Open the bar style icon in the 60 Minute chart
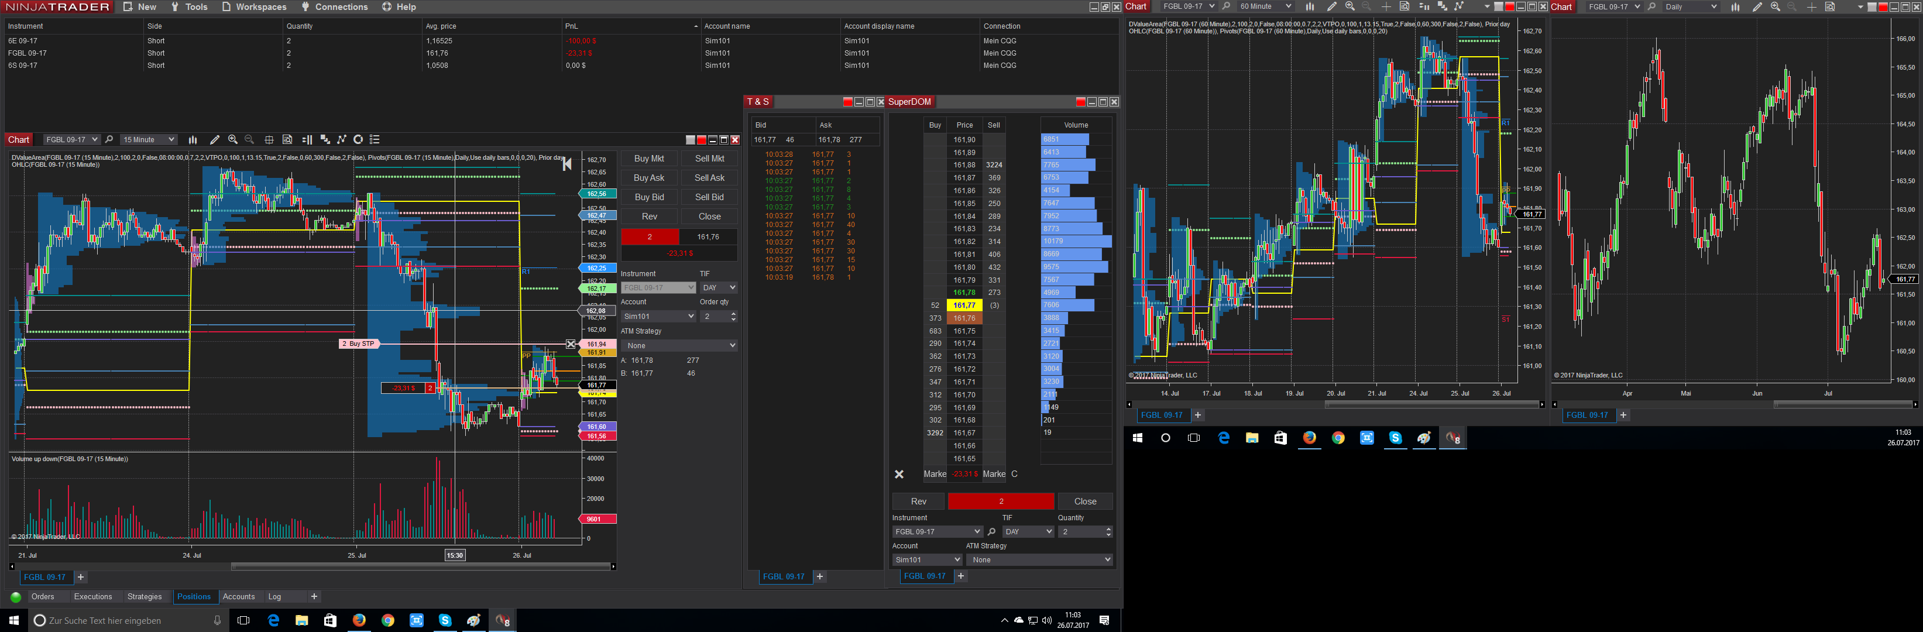This screenshot has height=632, width=1923. (1309, 6)
